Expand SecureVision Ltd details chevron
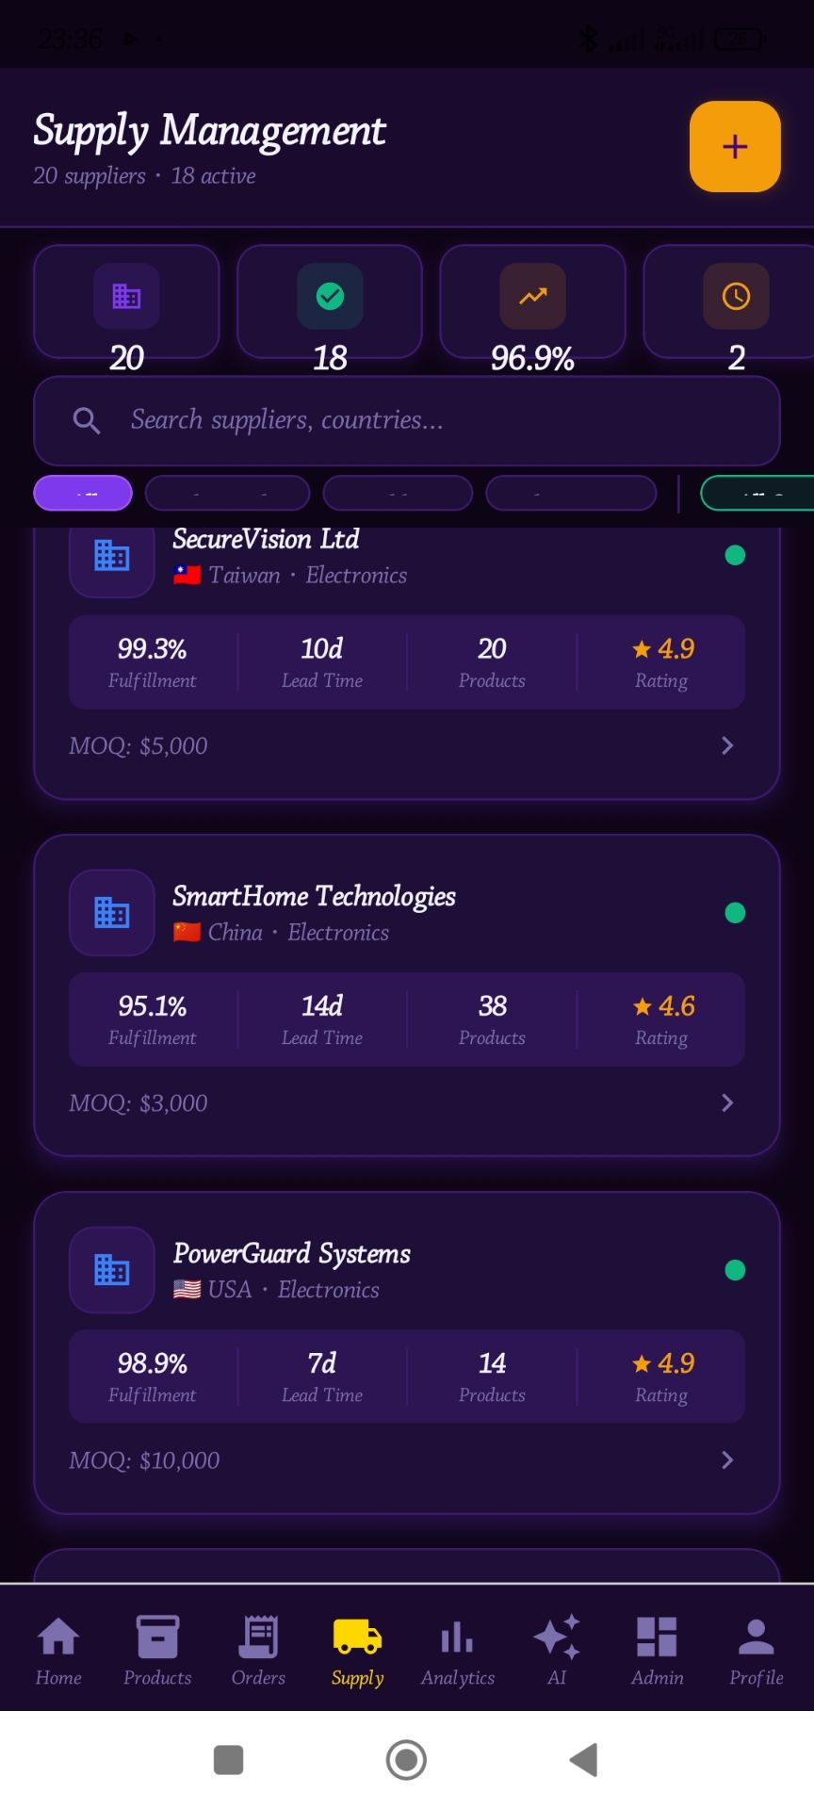 point(727,745)
